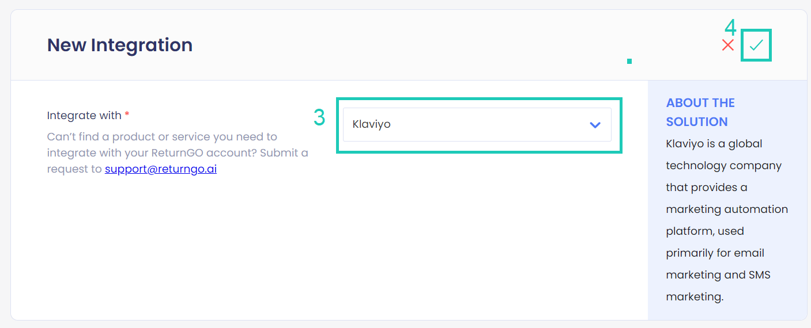Click the red required asterisk
811x328 pixels.
pyautogui.click(x=127, y=115)
